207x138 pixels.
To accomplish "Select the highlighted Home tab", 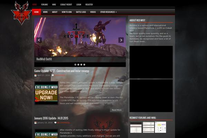I will 37,12.
